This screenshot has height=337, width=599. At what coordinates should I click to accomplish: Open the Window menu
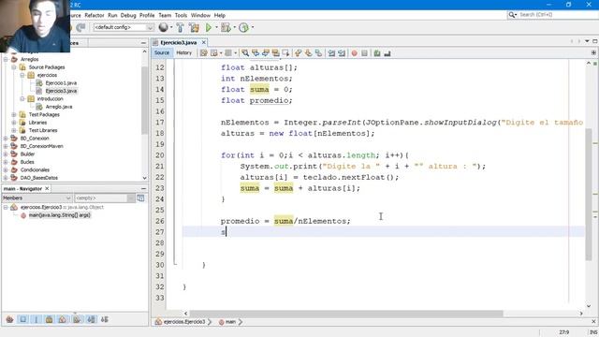[200, 15]
